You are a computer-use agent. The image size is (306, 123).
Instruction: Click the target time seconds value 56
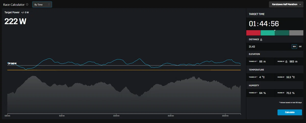click(275, 24)
